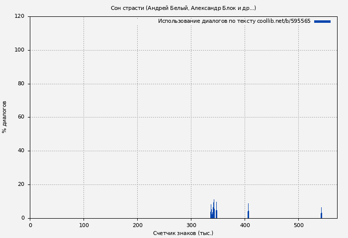Click the blue bar near 540
This screenshot has width=348, height=238.
click(x=321, y=215)
